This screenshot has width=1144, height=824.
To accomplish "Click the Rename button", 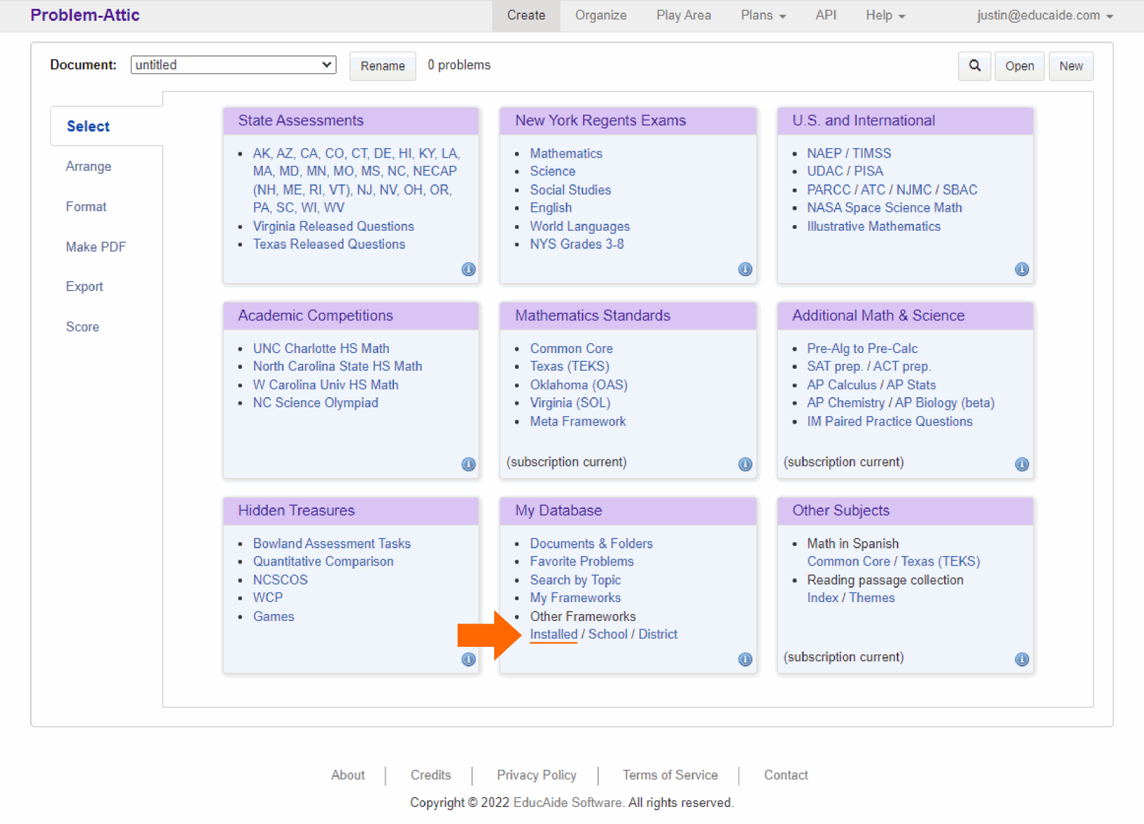I will (x=383, y=66).
